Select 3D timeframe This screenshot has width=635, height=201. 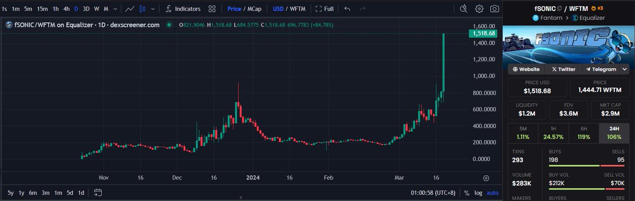(x=86, y=8)
